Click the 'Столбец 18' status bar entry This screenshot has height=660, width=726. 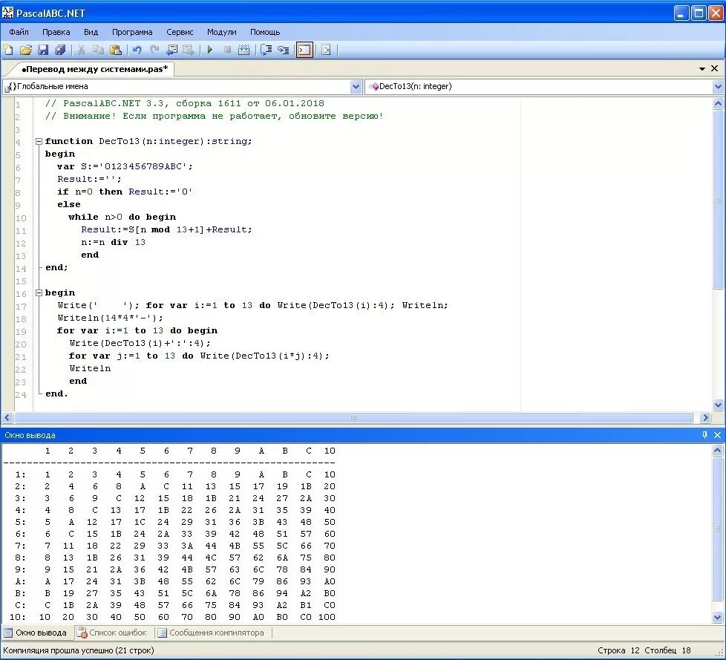click(x=667, y=650)
